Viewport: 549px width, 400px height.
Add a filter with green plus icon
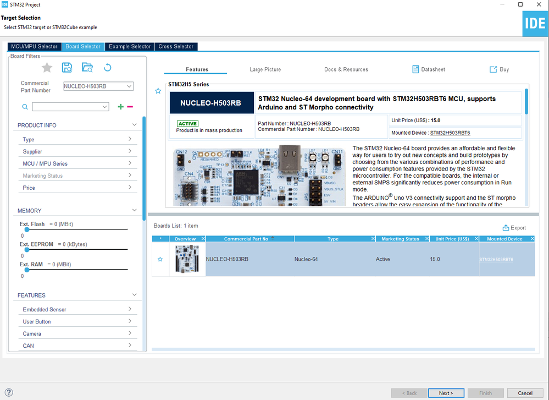[x=120, y=107]
